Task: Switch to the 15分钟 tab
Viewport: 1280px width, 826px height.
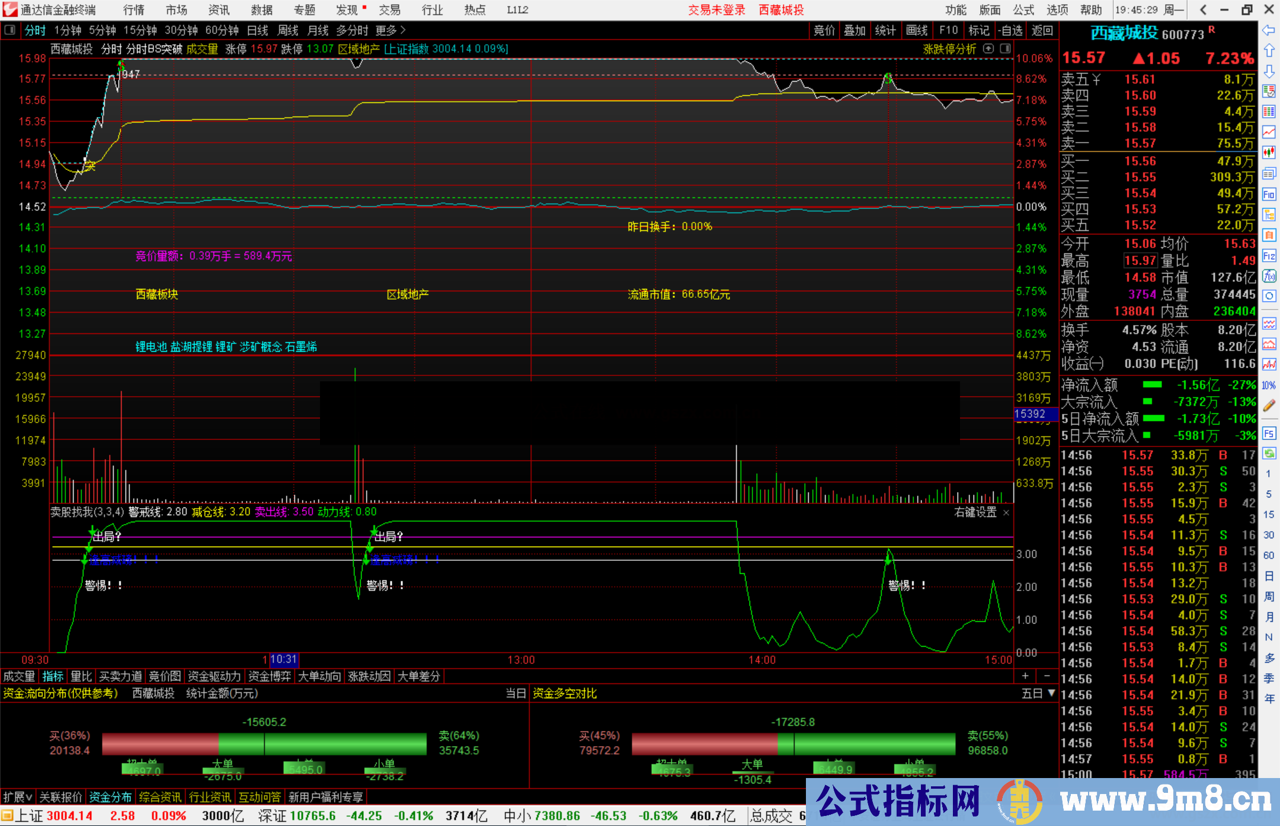Action: [140, 30]
